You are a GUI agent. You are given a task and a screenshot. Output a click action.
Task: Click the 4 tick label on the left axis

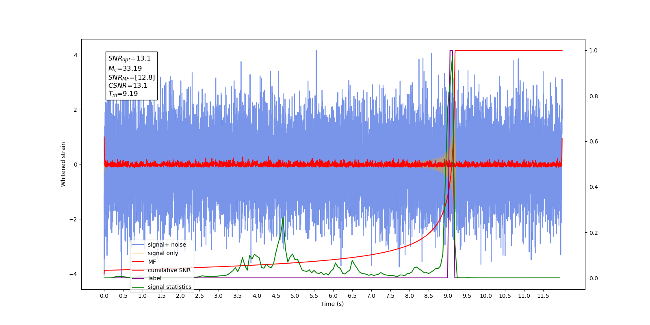pos(76,55)
